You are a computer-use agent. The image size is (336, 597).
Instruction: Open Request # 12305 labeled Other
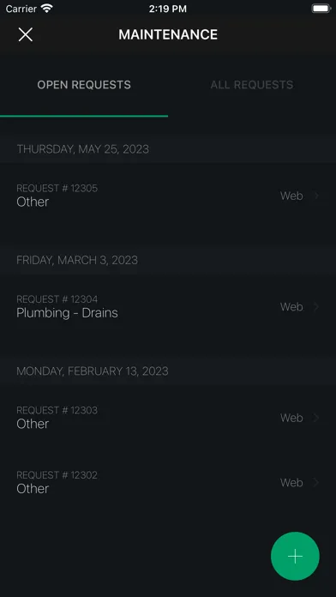coord(168,196)
